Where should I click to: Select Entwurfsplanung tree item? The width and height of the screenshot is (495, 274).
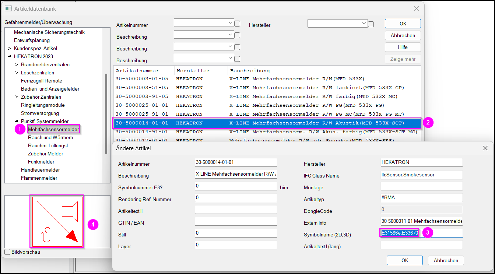click(x=32, y=40)
